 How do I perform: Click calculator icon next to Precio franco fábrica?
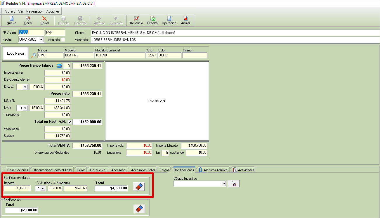coord(59,66)
